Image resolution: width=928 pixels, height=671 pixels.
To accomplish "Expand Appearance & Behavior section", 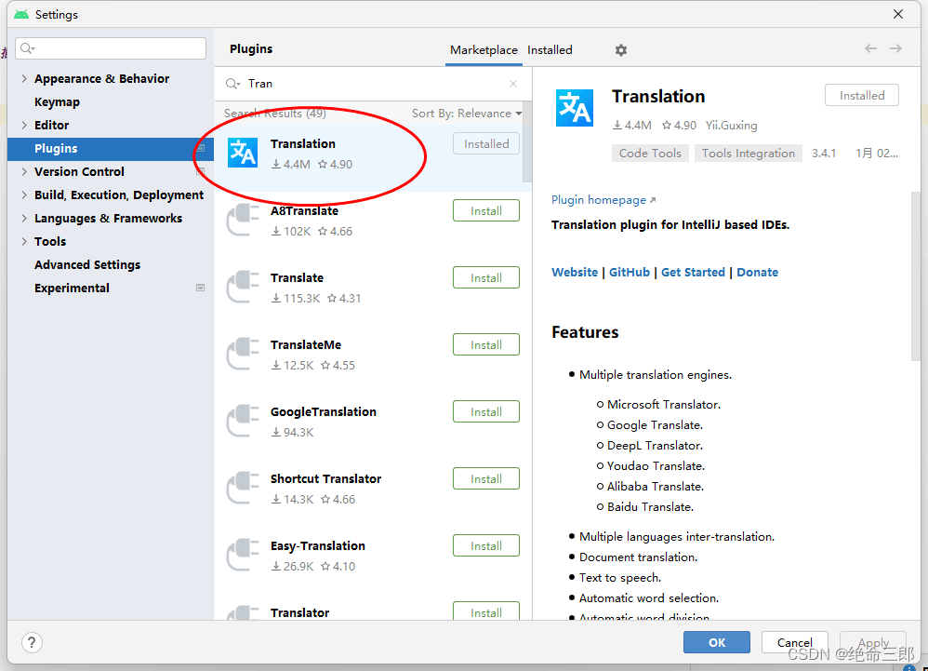I will (23, 79).
